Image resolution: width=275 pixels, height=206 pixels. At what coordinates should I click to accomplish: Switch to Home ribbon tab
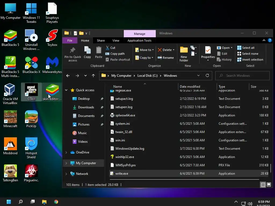tap(85, 41)
